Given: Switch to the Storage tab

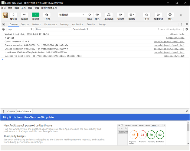Looking at the screenshot, I should tap(102, 24).
